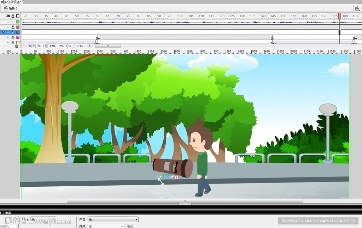
Task: Click the blue-gray outline swatch of selected layer
Action: pyautogui.click(x=18, y=32)
